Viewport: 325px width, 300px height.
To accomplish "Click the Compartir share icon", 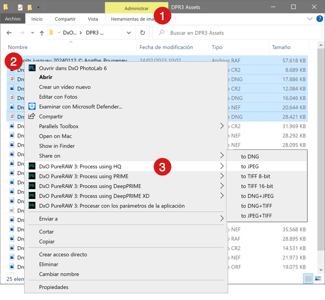I will pyautogui.click(x=32, y=116).
